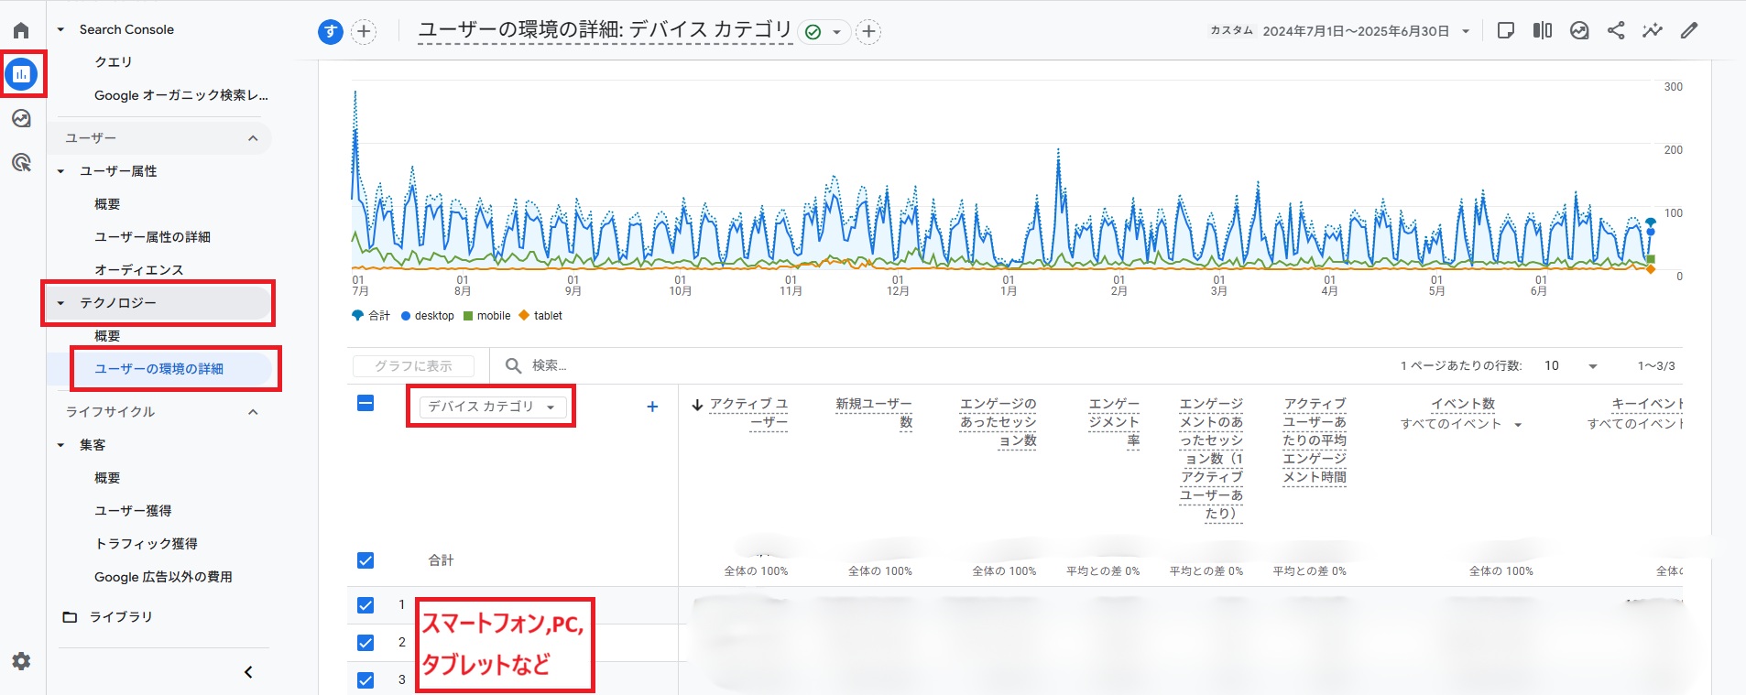This screenshot has width=1746, height=695.
Task: Toggle the compare columns icon
Action: point(1543,30)
